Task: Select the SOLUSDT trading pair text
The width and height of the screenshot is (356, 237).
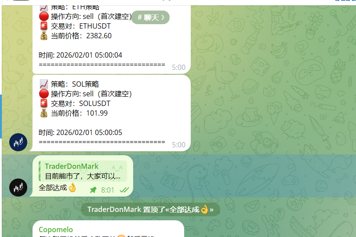Action: [x=94, y=103]
